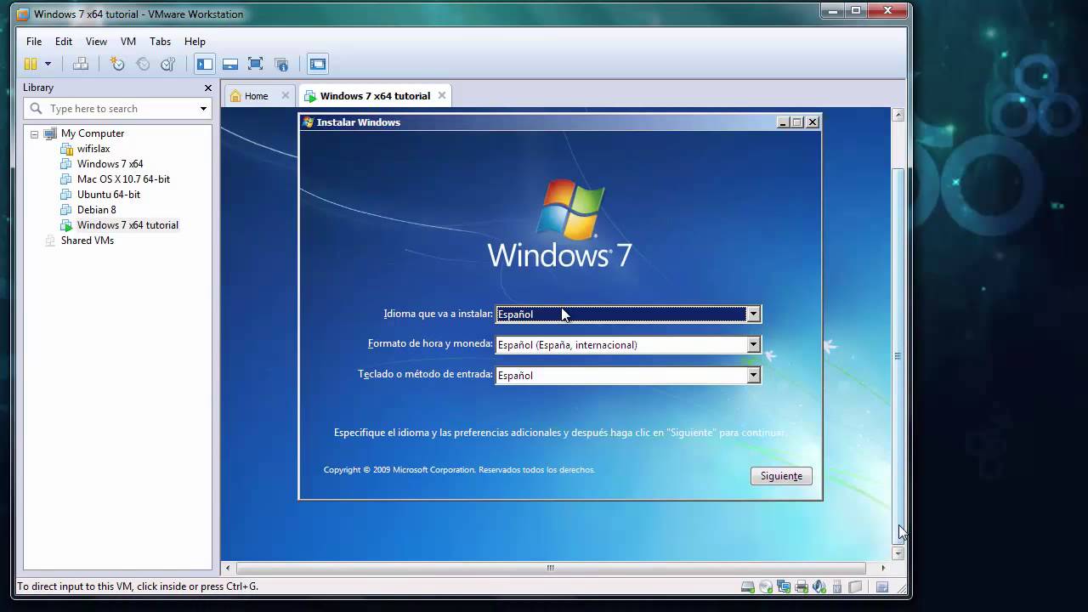Viewport: 1088px width, 612px height.
Task: Click the VMware Workstation title bar icon
Action: [x=23, y=14]
